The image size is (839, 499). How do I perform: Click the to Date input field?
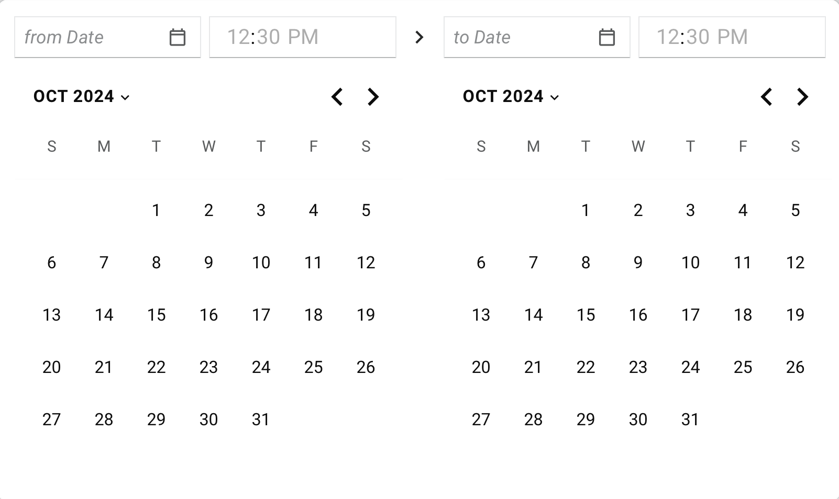[518, 37]
